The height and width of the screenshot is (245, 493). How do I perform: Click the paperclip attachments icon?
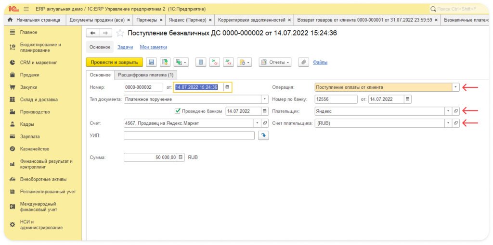coord(303,62)
